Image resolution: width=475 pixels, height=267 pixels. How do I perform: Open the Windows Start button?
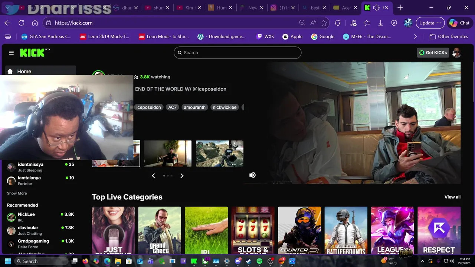(x=8, y=261)
